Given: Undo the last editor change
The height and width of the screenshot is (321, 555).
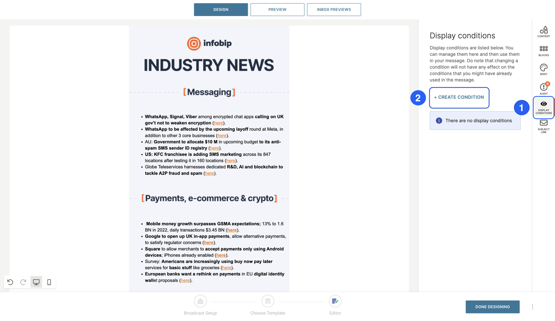Looking at the screenshot, I should [10, 282].
